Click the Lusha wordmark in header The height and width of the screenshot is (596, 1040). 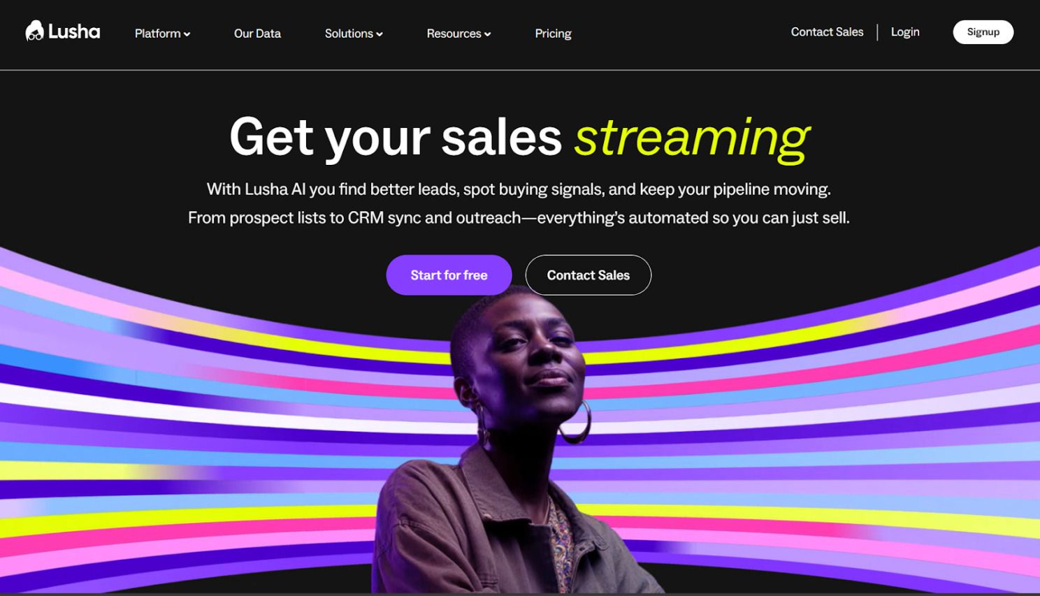click(74, 31)
